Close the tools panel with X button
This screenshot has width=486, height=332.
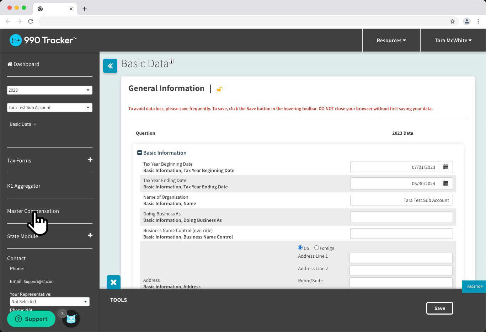pos(113,282)
